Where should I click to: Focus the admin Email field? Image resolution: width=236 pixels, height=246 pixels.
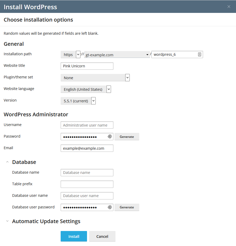[87, 148]
